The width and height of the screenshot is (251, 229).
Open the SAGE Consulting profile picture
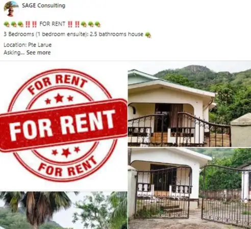click(11, 9)
